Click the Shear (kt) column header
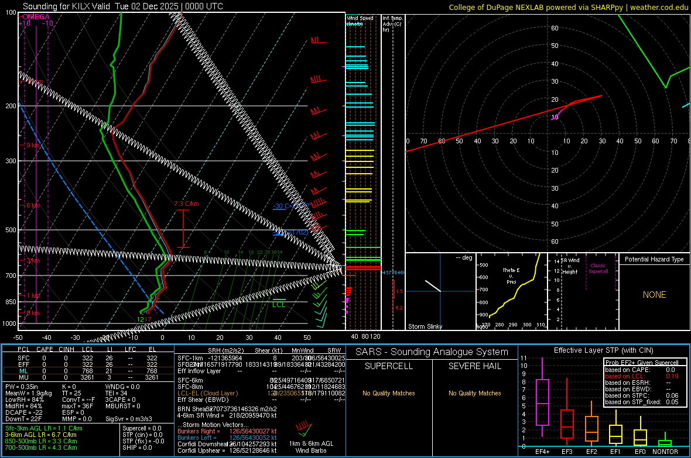The width and height of the screenshot is (691, 458). click(x=268, y=350)
